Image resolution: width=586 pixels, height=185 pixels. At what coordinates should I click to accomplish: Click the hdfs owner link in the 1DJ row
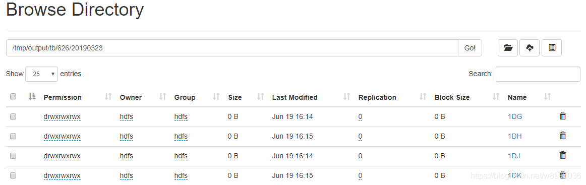tap(126, 155)
